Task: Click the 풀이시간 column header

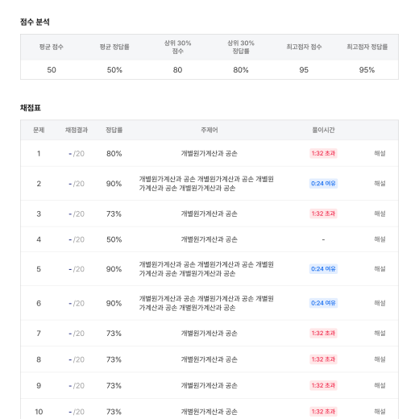Action: pyautogui.click(x=323, y=130)
